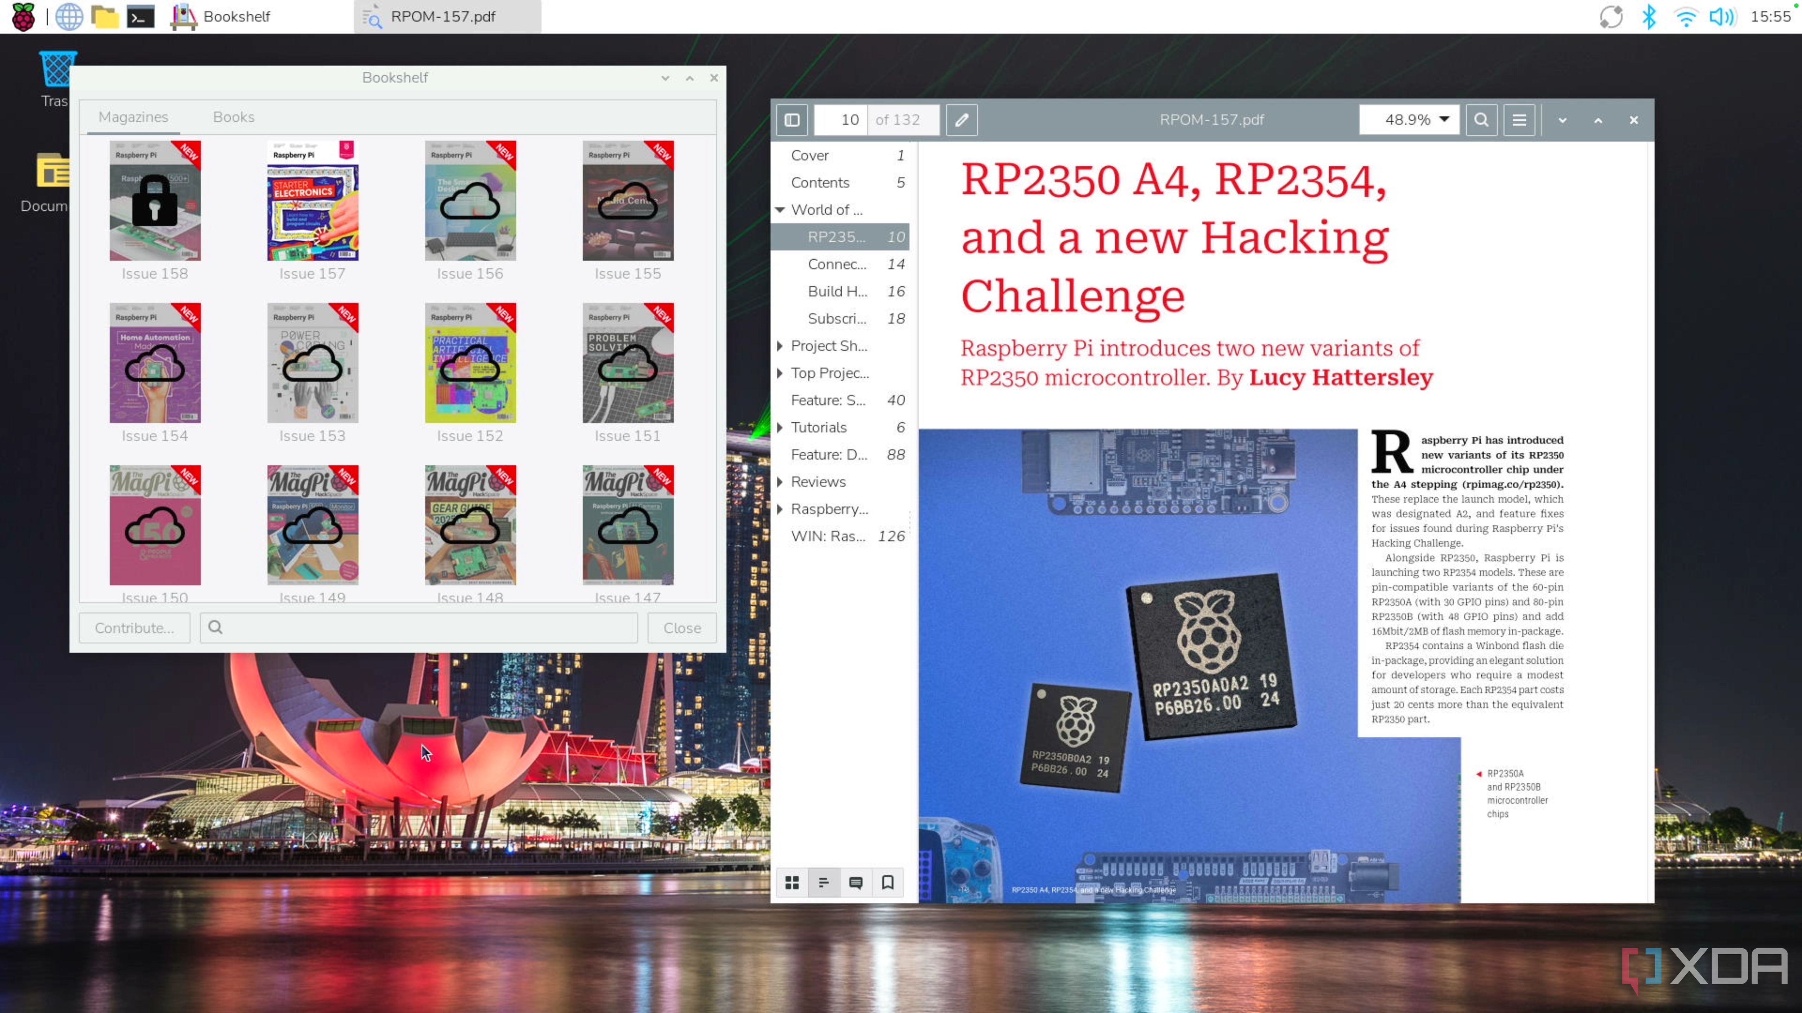Toggle the PDF viewer sidebar panel
1802x1013 pixels.
point(792,120)
